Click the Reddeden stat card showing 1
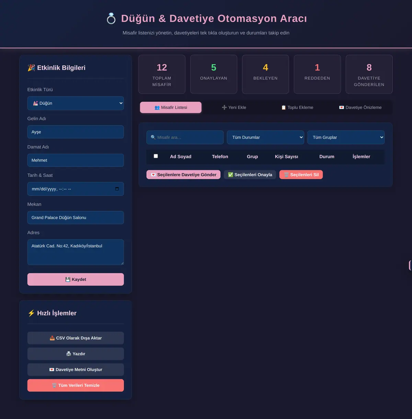 tap(317, 74)
